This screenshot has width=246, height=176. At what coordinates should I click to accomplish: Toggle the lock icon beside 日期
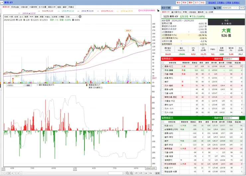click(x=215, y=8)
